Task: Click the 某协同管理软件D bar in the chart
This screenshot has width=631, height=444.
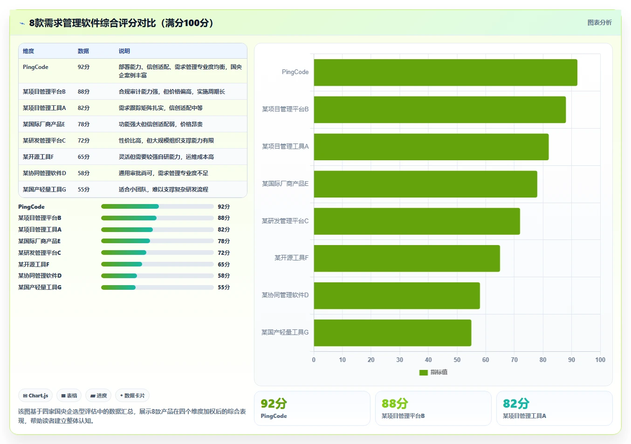Action: (397, 295)
